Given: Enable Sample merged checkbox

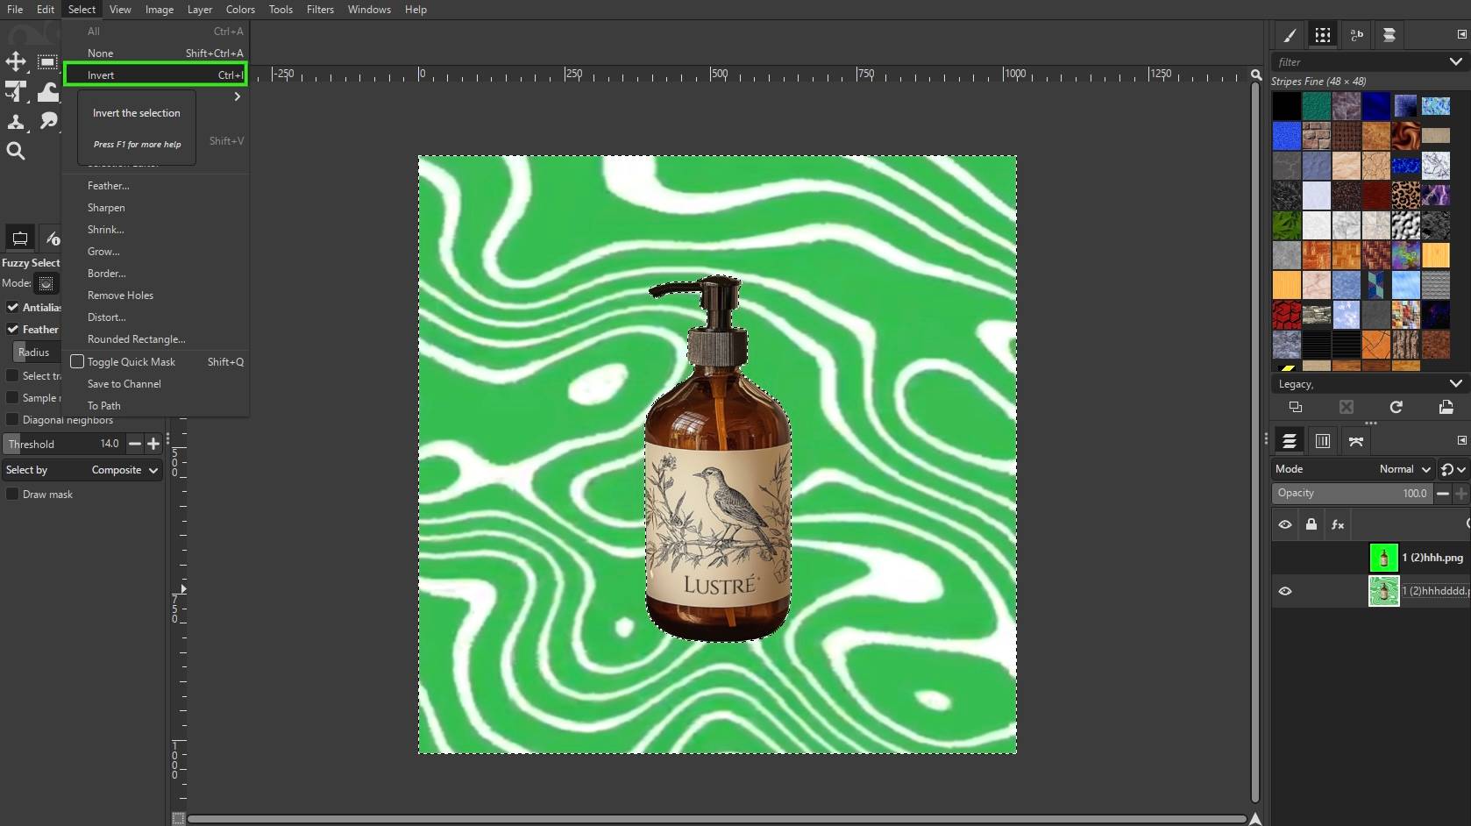Looking at the screenshot, I should [x=13, y=397].
